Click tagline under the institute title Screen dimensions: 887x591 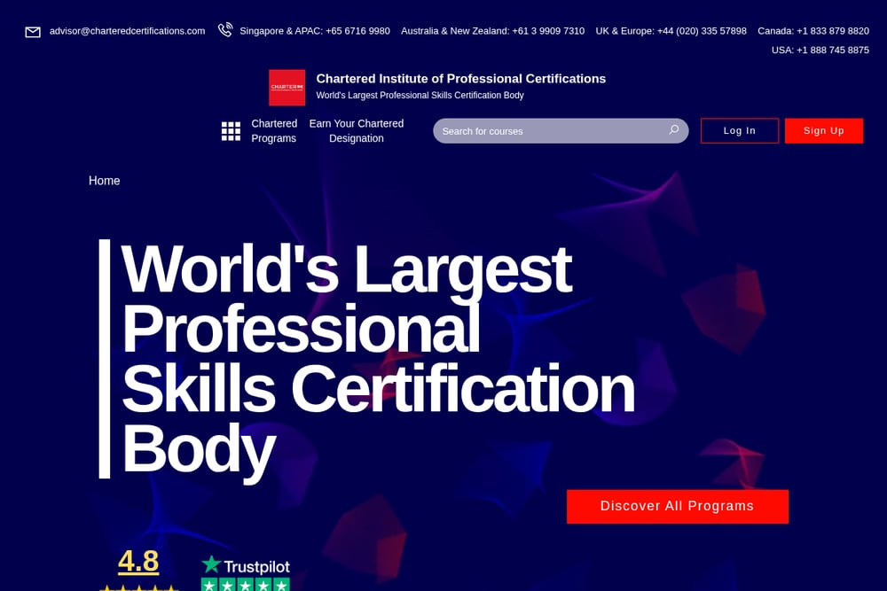(420, 96)
